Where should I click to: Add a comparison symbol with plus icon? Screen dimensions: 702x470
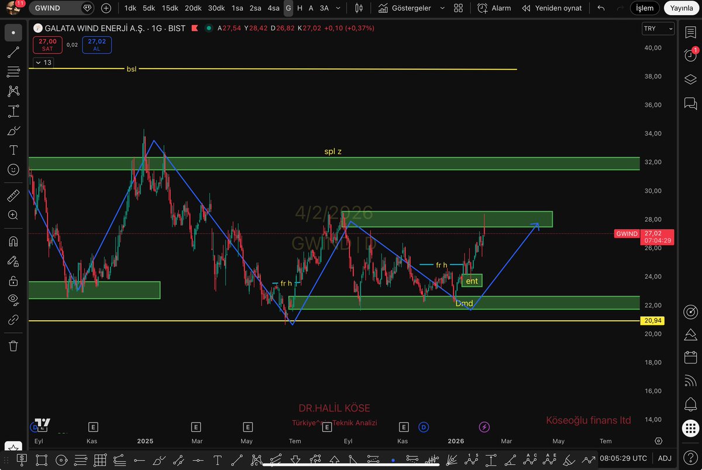point(106,8)
